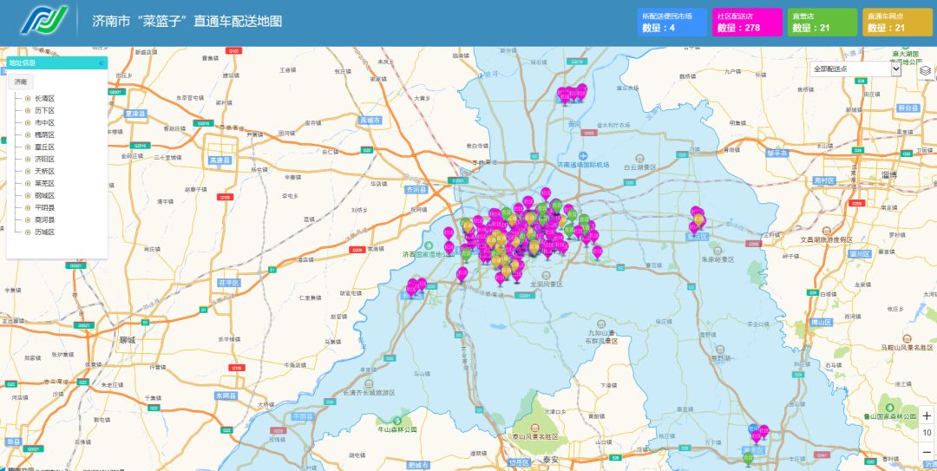Collapse the 地址信息 panel using its arrow
This screenshot has height=471, width=937.
coord(101,63)
